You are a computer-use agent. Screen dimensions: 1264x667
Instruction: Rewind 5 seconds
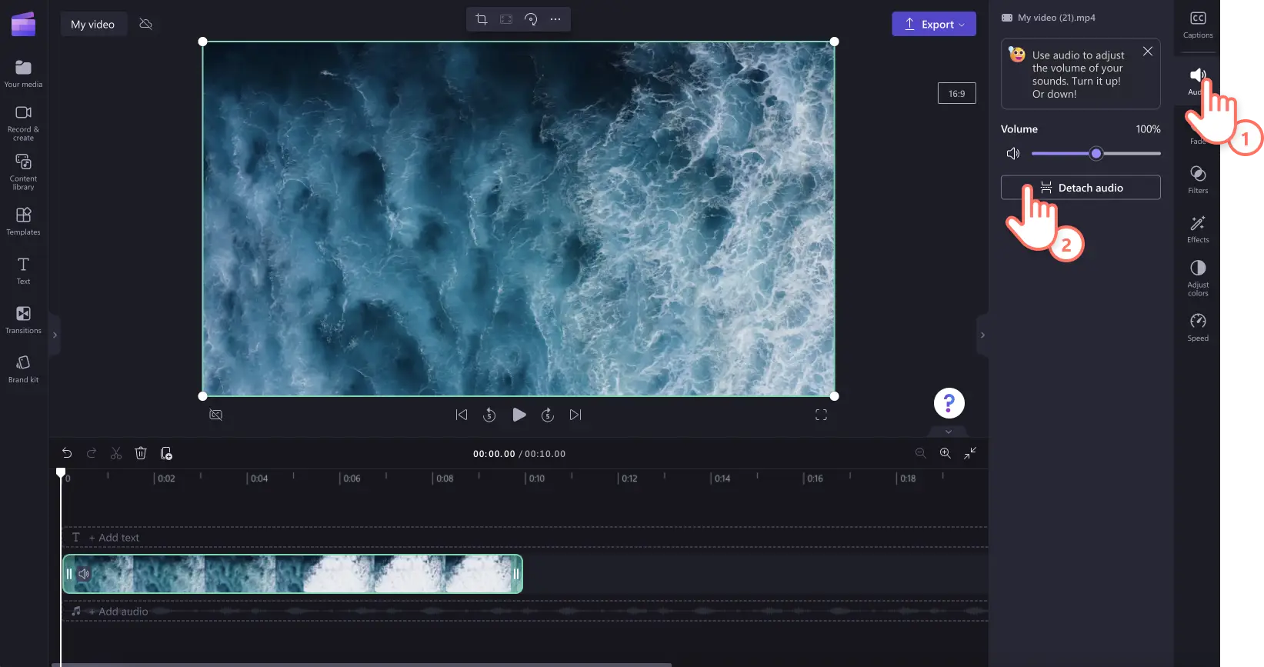489,415
